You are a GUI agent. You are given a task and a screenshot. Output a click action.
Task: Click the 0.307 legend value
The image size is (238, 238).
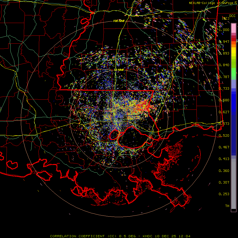(224, 182)
